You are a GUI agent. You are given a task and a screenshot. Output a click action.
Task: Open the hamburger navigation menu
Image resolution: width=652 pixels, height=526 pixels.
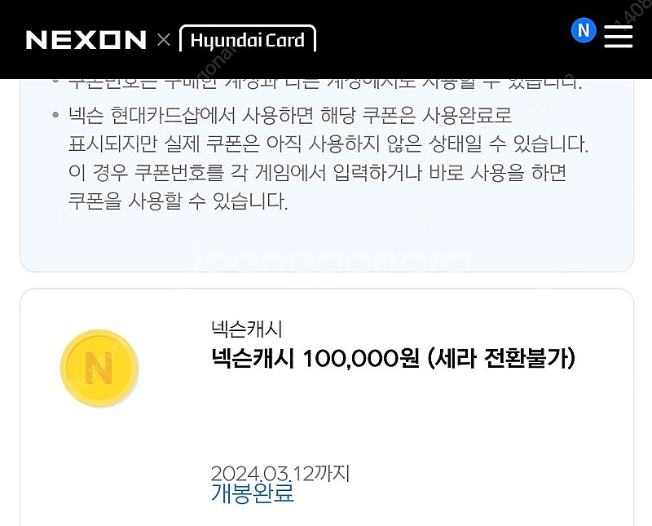tap(619, 35)
